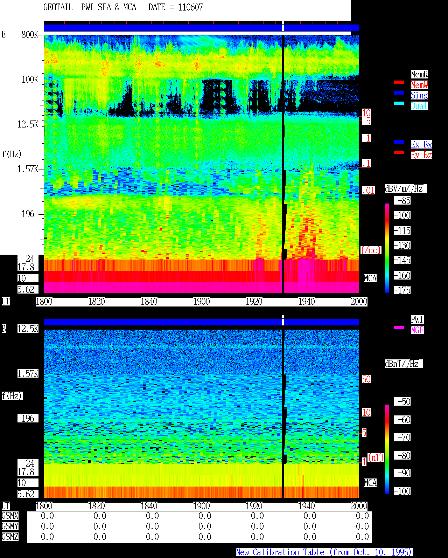Click the magenta MGF legend swatch
448x558 pixels.
[x=399, y=328]
